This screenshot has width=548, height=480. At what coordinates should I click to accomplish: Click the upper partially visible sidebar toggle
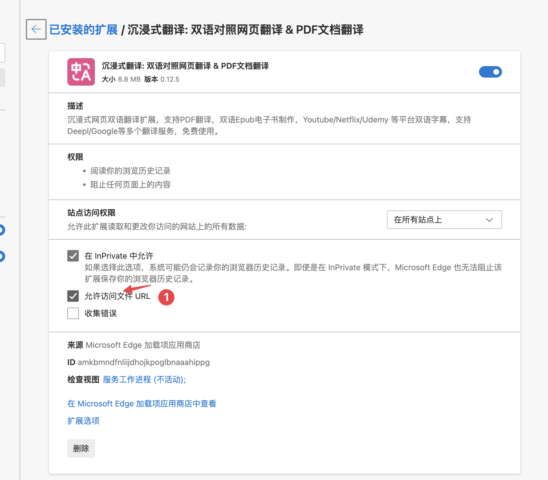(x=2, y=230)
